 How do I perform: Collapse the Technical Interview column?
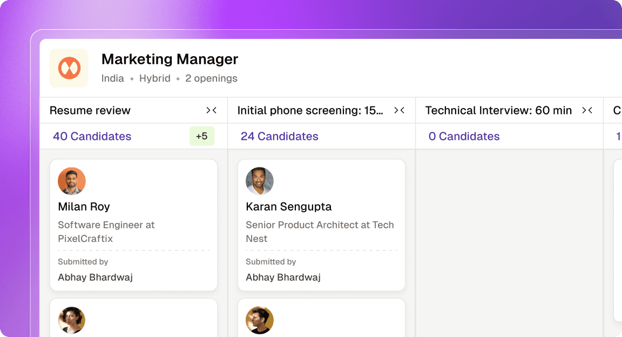(587, 110)
